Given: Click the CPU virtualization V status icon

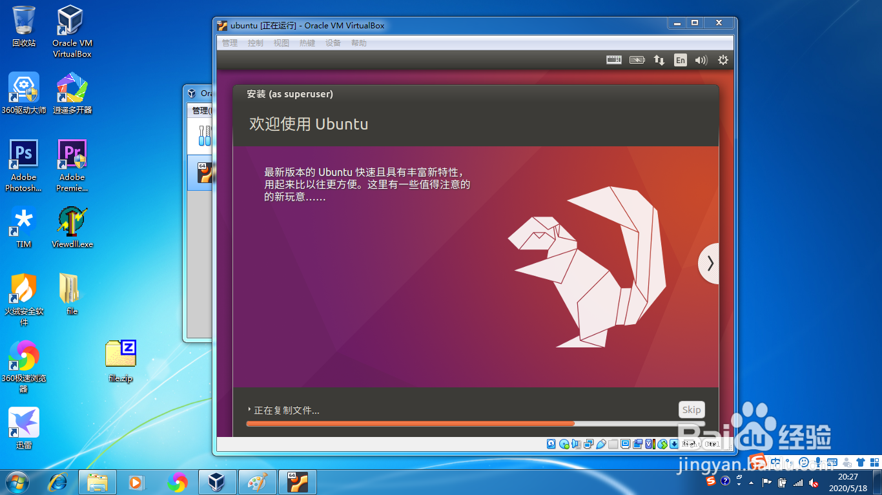Looking at the screenshot, I should coord(650,443).
